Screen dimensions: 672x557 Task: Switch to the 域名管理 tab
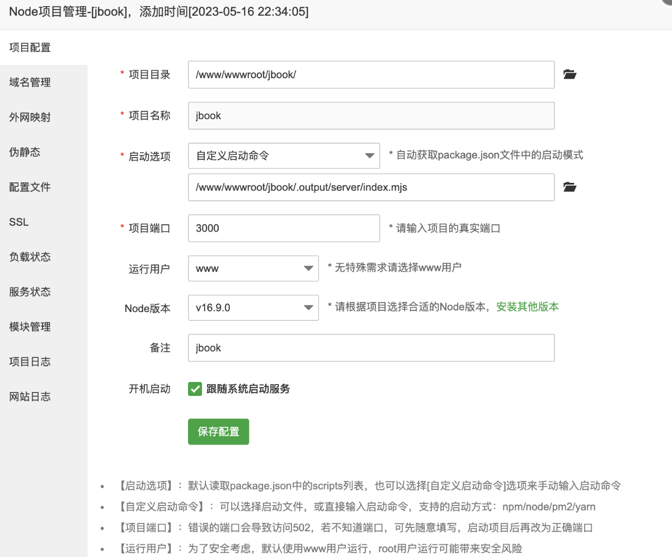[30, 82]
